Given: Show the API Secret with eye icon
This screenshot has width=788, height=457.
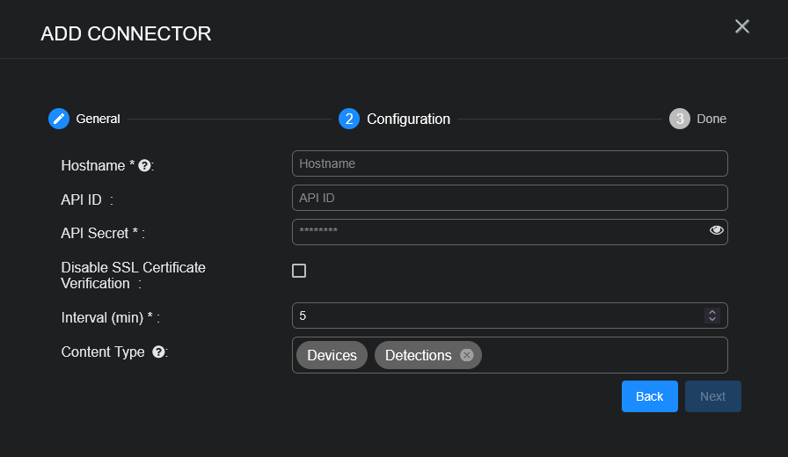Looking at the screenshot, I should click(716, 230).
